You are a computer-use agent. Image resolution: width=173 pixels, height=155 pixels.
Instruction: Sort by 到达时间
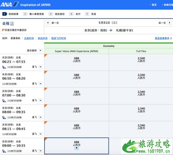43,38
